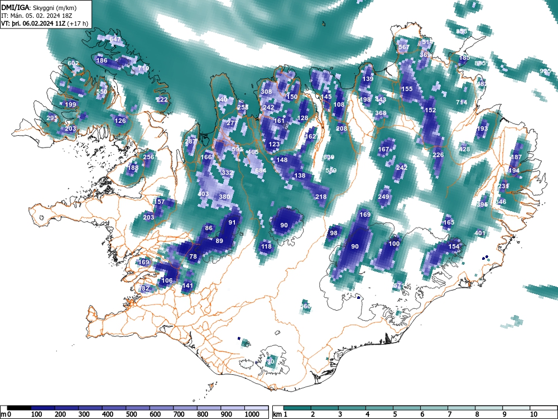Click the visibility value 106
558x419 pixels.
167,280
